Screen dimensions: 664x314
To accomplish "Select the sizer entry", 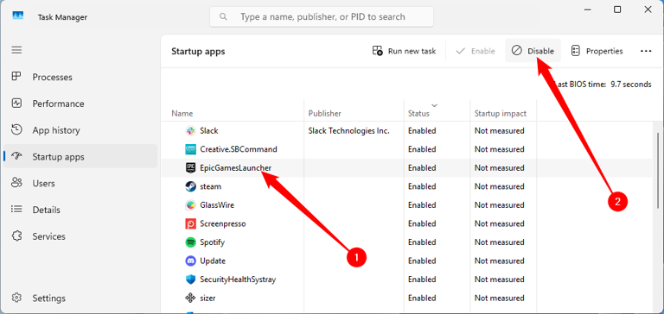I will (207, 298).
